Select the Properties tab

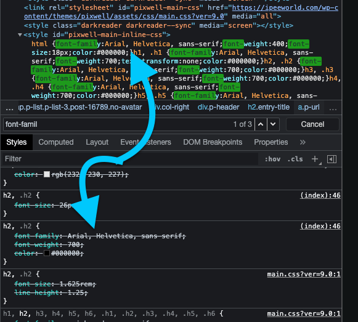[271, 142]
